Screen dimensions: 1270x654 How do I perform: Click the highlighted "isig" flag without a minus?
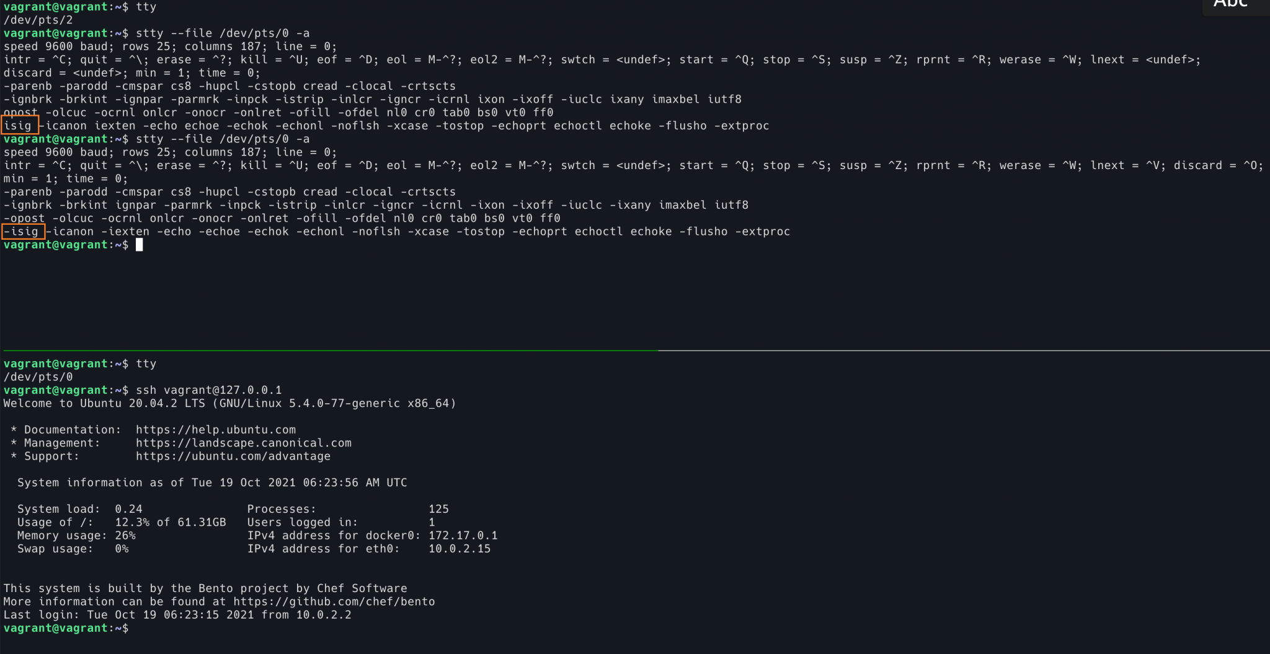tap(20, 126)
